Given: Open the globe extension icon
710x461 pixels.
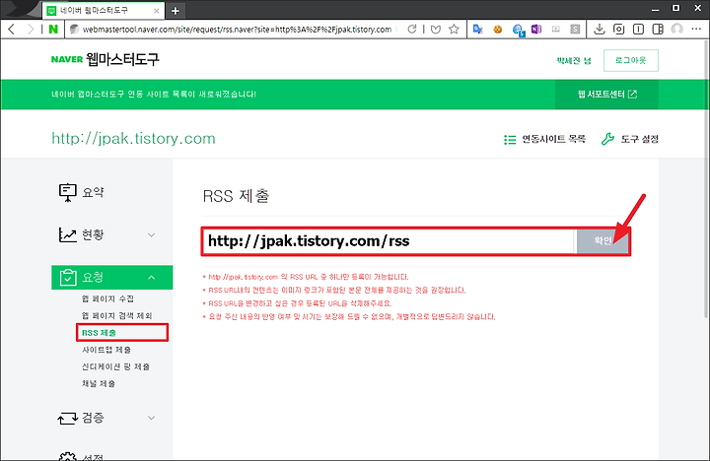Looking at the screenshot, I should coord(518,30).
